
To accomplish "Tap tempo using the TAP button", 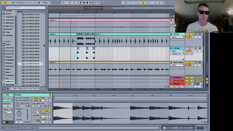I will point(13,3).
